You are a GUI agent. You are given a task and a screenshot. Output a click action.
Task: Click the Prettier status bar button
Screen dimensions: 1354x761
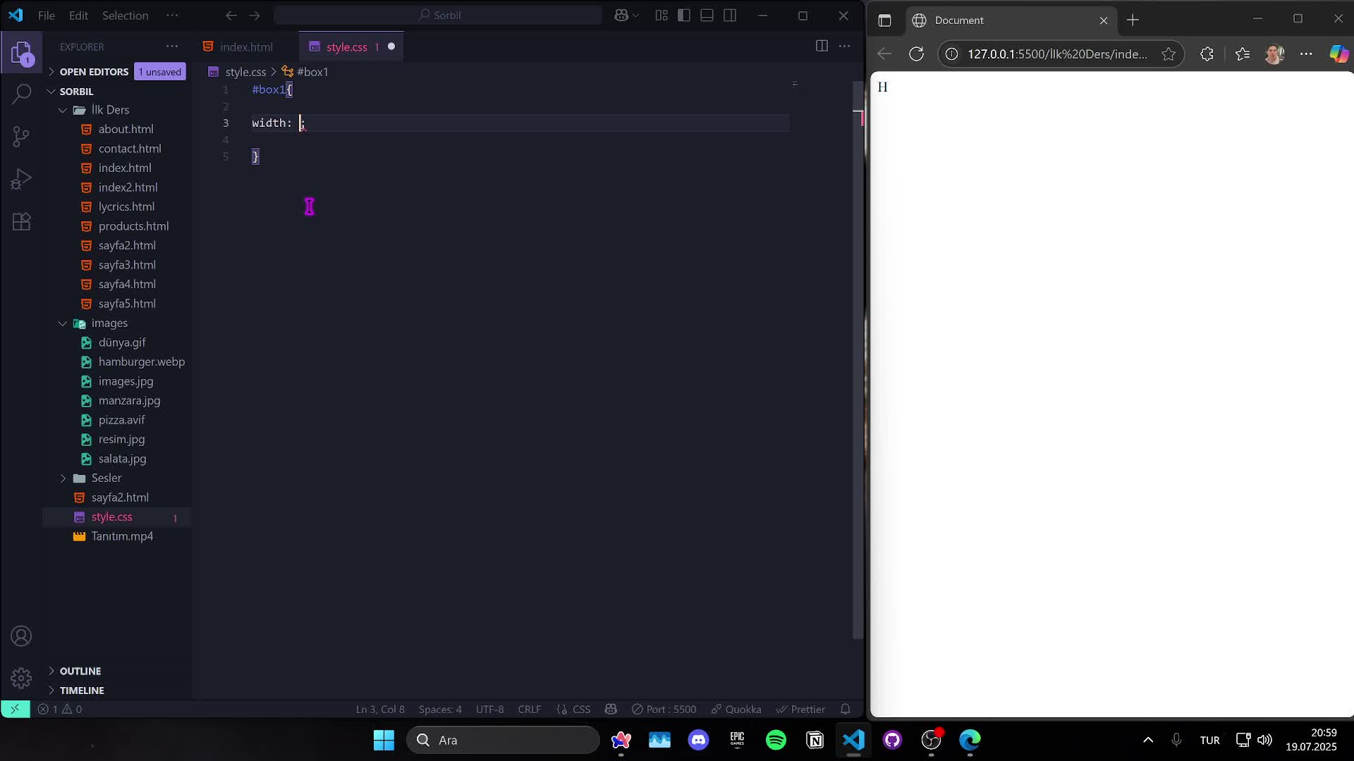[x=800, y=709]
